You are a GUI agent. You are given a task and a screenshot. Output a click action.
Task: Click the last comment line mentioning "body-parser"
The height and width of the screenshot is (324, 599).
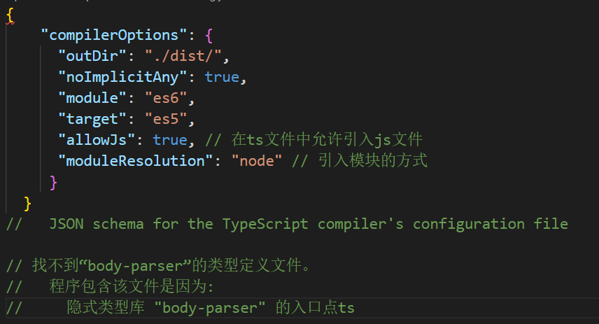[x=181, y=308]
